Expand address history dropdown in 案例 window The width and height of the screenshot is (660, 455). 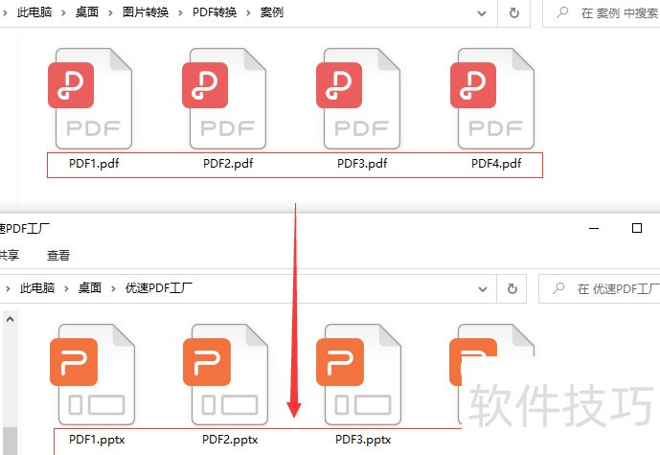click(482, 13)
